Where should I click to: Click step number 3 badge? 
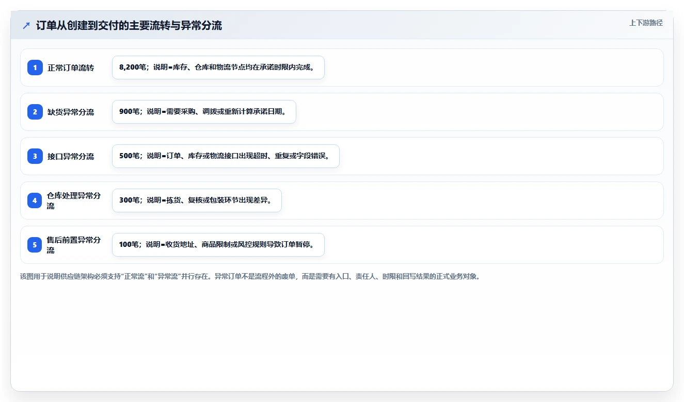pos(35,156)
